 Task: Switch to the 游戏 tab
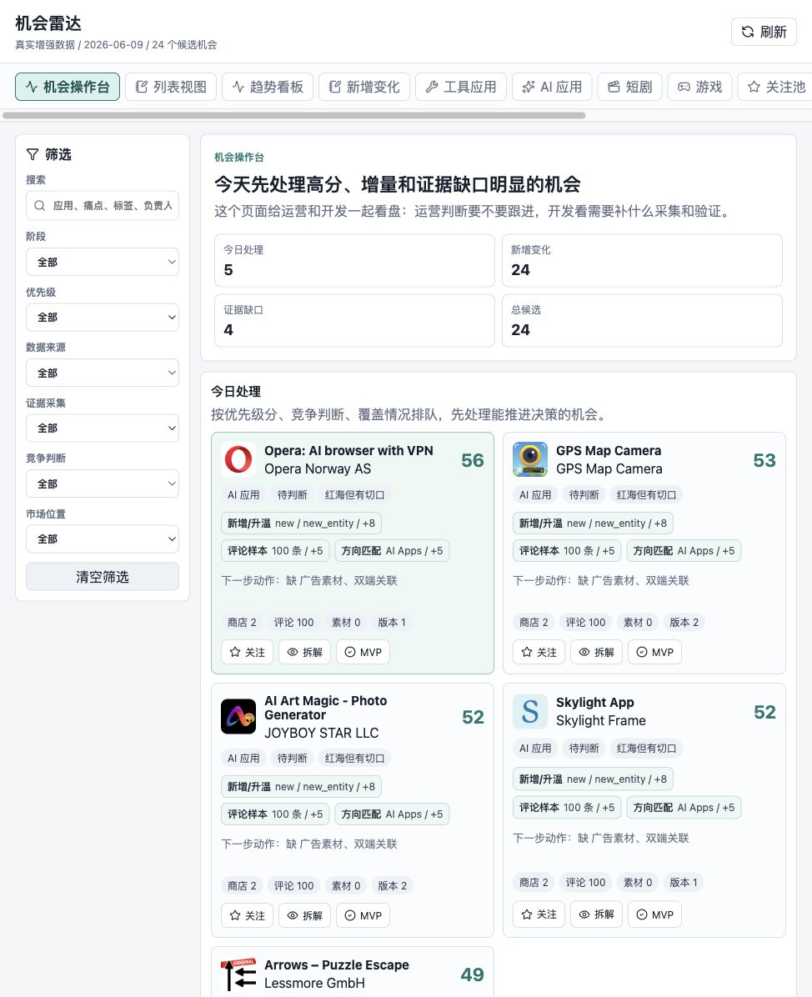point(700,87)
